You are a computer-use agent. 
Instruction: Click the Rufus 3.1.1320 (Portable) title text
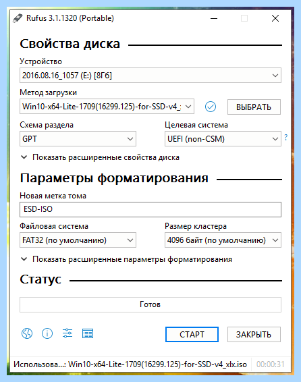70,18
